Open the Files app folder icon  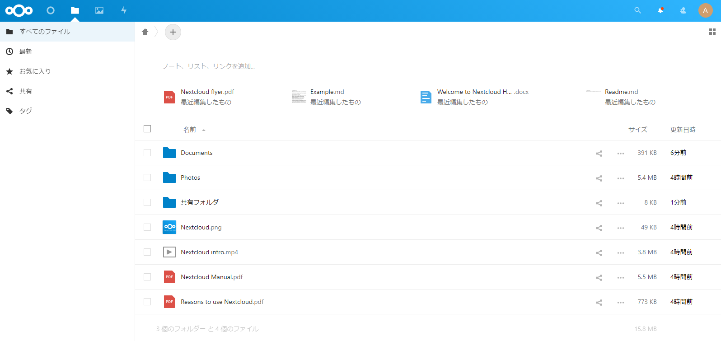[75, 10]
